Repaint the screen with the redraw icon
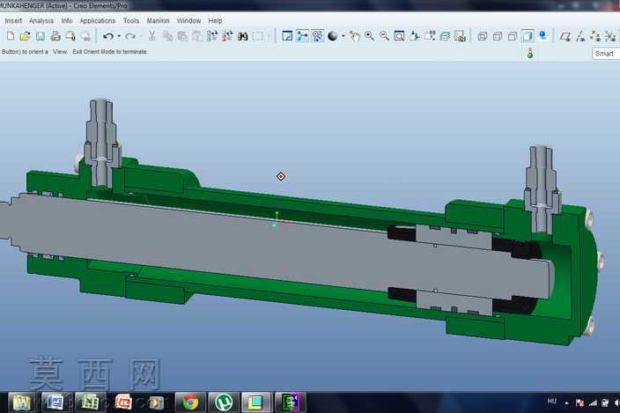Viewport: 620px width, 413px height. (x=287, y=36)
